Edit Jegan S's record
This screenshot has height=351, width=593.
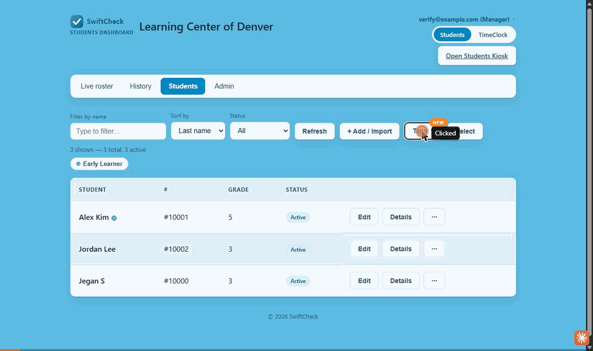(364, 281)
